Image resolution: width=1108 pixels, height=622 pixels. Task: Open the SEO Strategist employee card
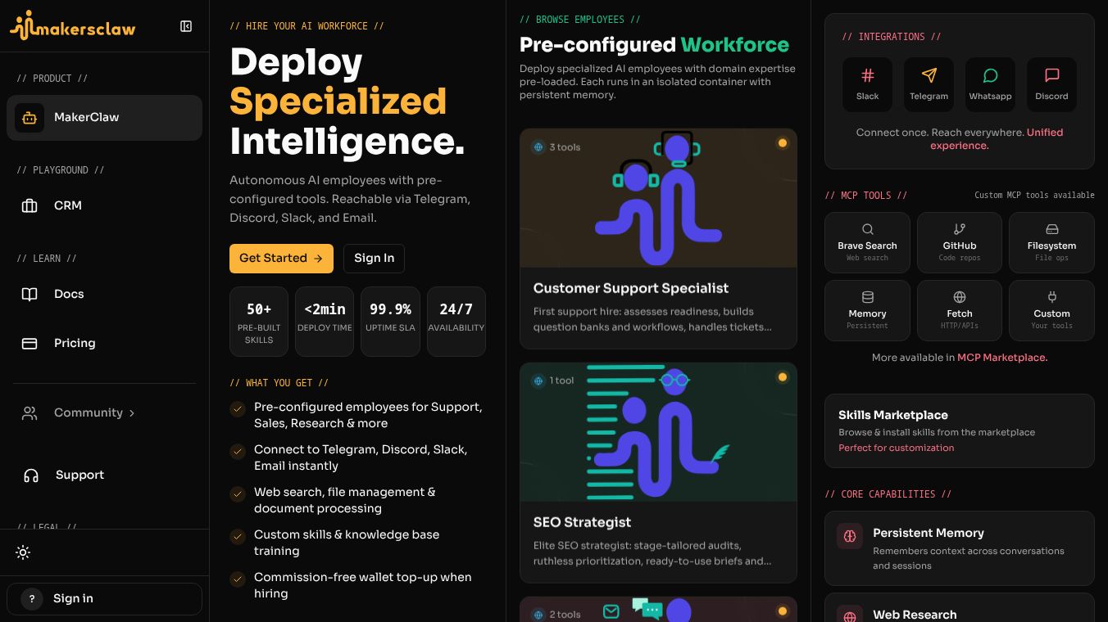(658, 472)
